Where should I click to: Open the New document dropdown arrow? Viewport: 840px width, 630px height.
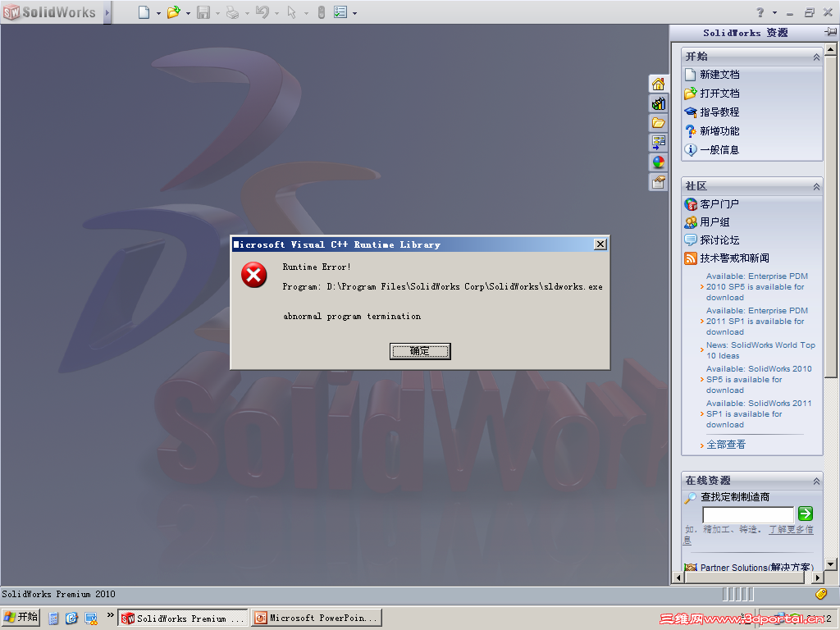(x=158, y=13)
